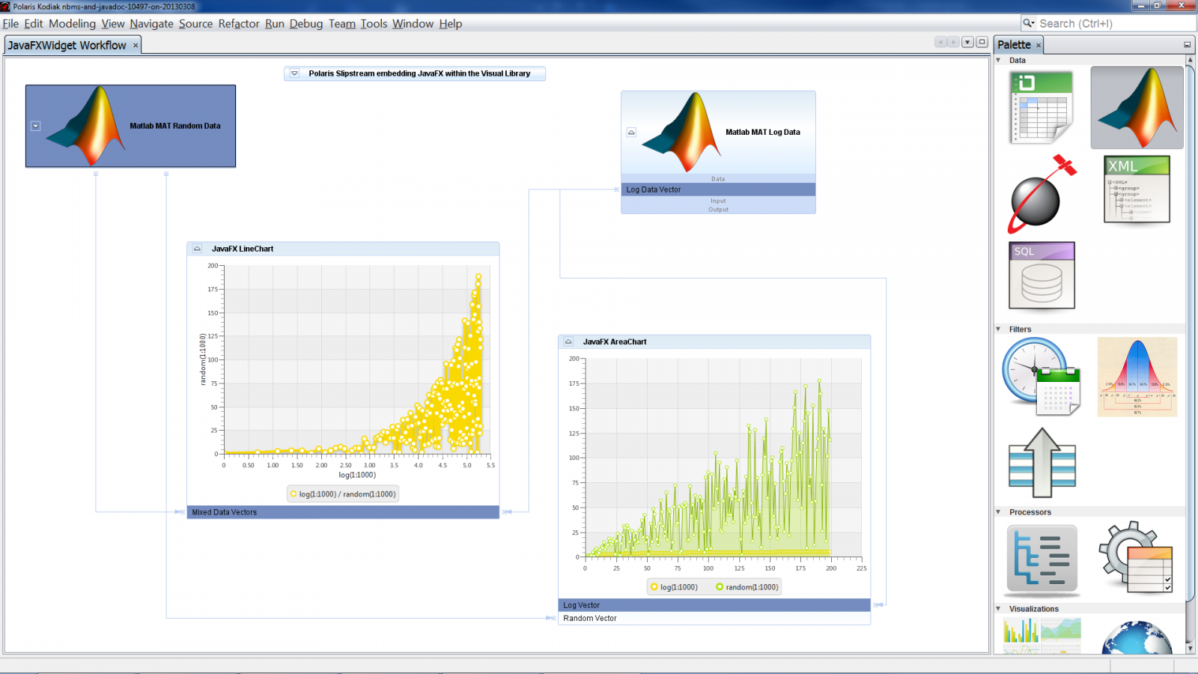Select the Matlab data icon in Palette
Image resolution: width=1198 pixels, height=674 pixels.
[x=1137, y=107]
